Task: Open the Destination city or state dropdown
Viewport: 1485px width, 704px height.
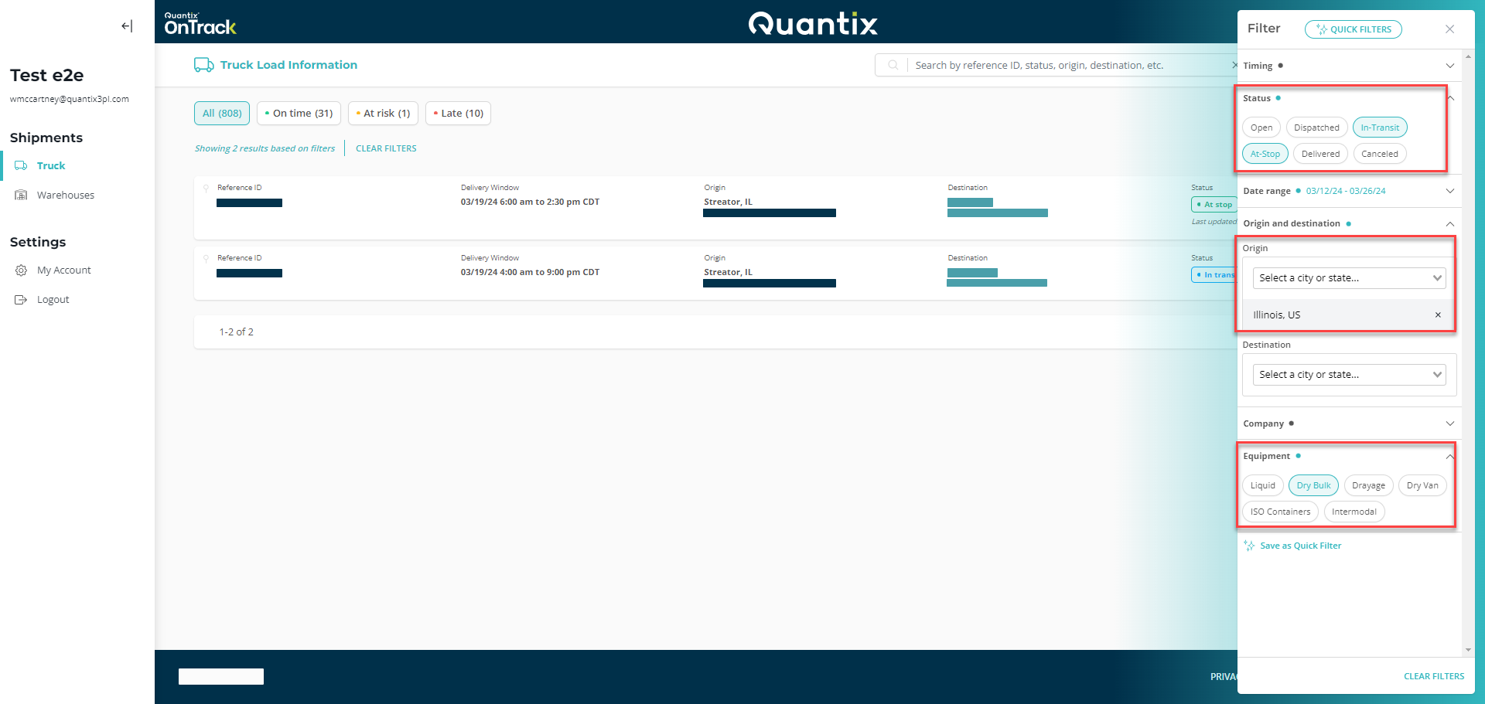Action: pyautogui.click(x=1349, y=375)
